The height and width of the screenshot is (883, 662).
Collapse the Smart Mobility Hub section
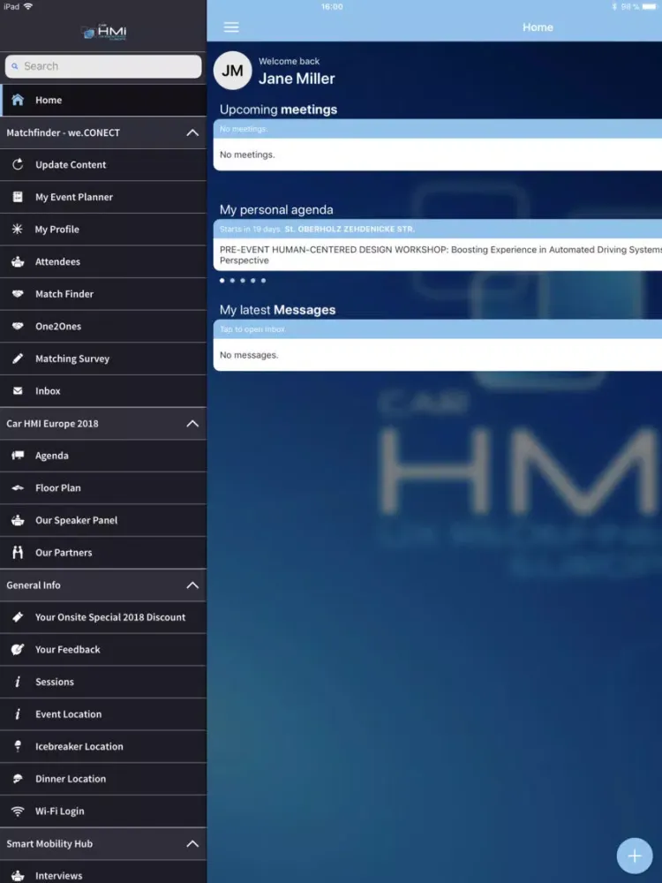[x=192, y=843]
